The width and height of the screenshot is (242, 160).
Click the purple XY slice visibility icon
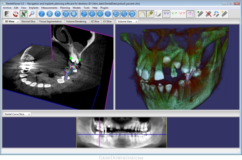pyautogui.click(x=166, y=14)
